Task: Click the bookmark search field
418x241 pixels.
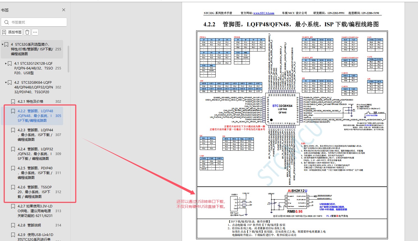Action: [34, 22]
